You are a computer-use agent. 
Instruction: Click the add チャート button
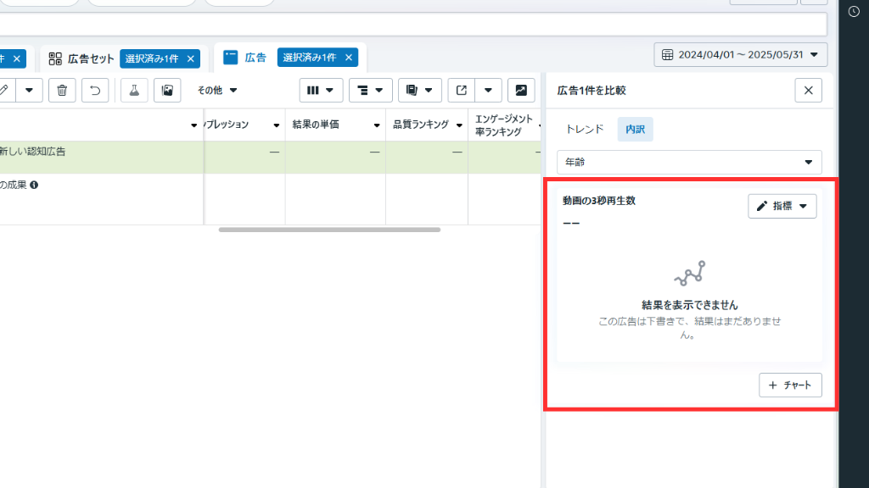click(x=790, y=385)
